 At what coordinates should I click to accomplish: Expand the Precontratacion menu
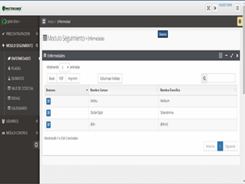tap(20, 34)
